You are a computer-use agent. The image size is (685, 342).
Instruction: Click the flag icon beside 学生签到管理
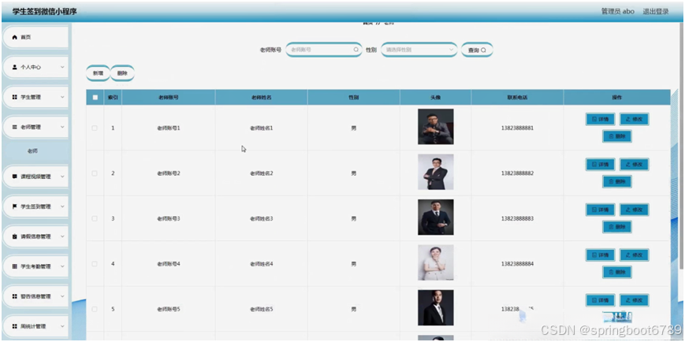point(14,206)
